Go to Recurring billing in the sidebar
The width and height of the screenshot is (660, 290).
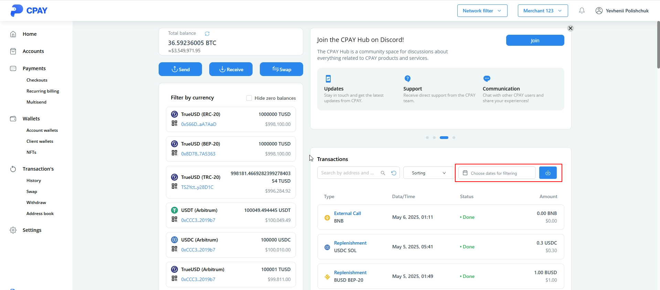point(43,91)
